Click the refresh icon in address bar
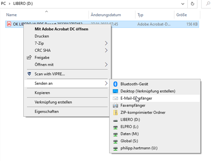 [192, 4]
